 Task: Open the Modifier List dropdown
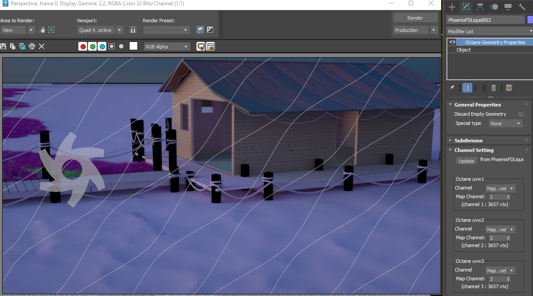click(490, 31)
